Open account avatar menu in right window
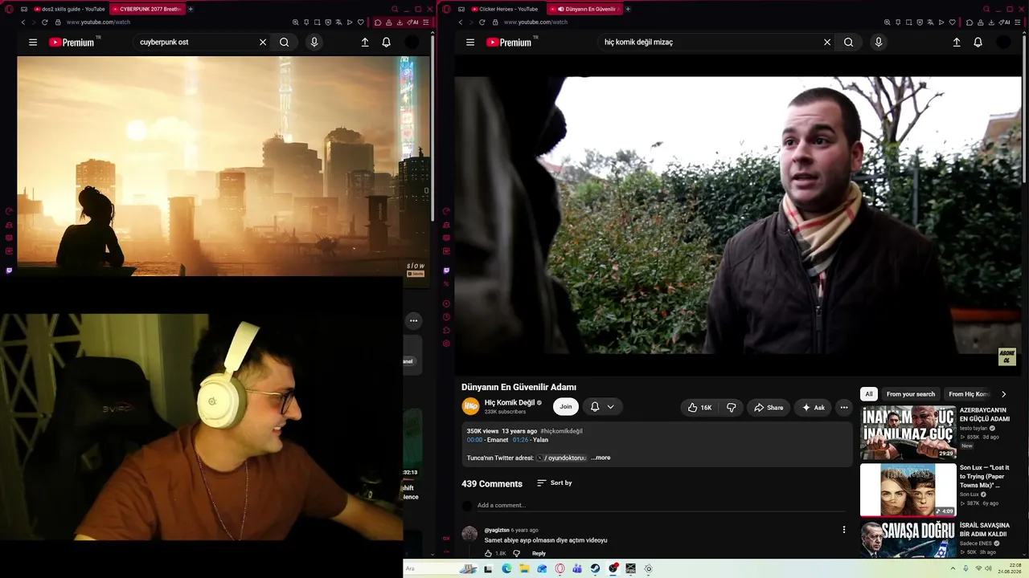The width and height of the screenshot is (1029, 578). pyautogui.click(x=1004, y=43)
